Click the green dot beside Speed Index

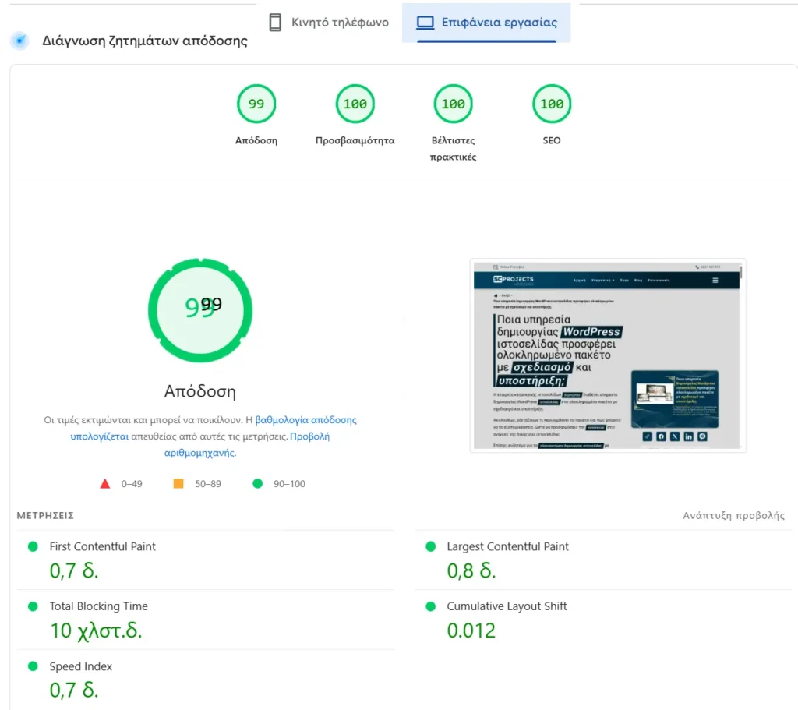click(32, 666)
